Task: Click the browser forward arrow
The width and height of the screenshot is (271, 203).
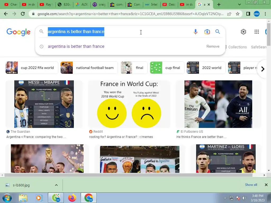Action: [x=14, y=14]
